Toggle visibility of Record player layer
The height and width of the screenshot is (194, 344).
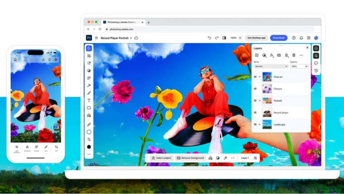tap(255, 112)
